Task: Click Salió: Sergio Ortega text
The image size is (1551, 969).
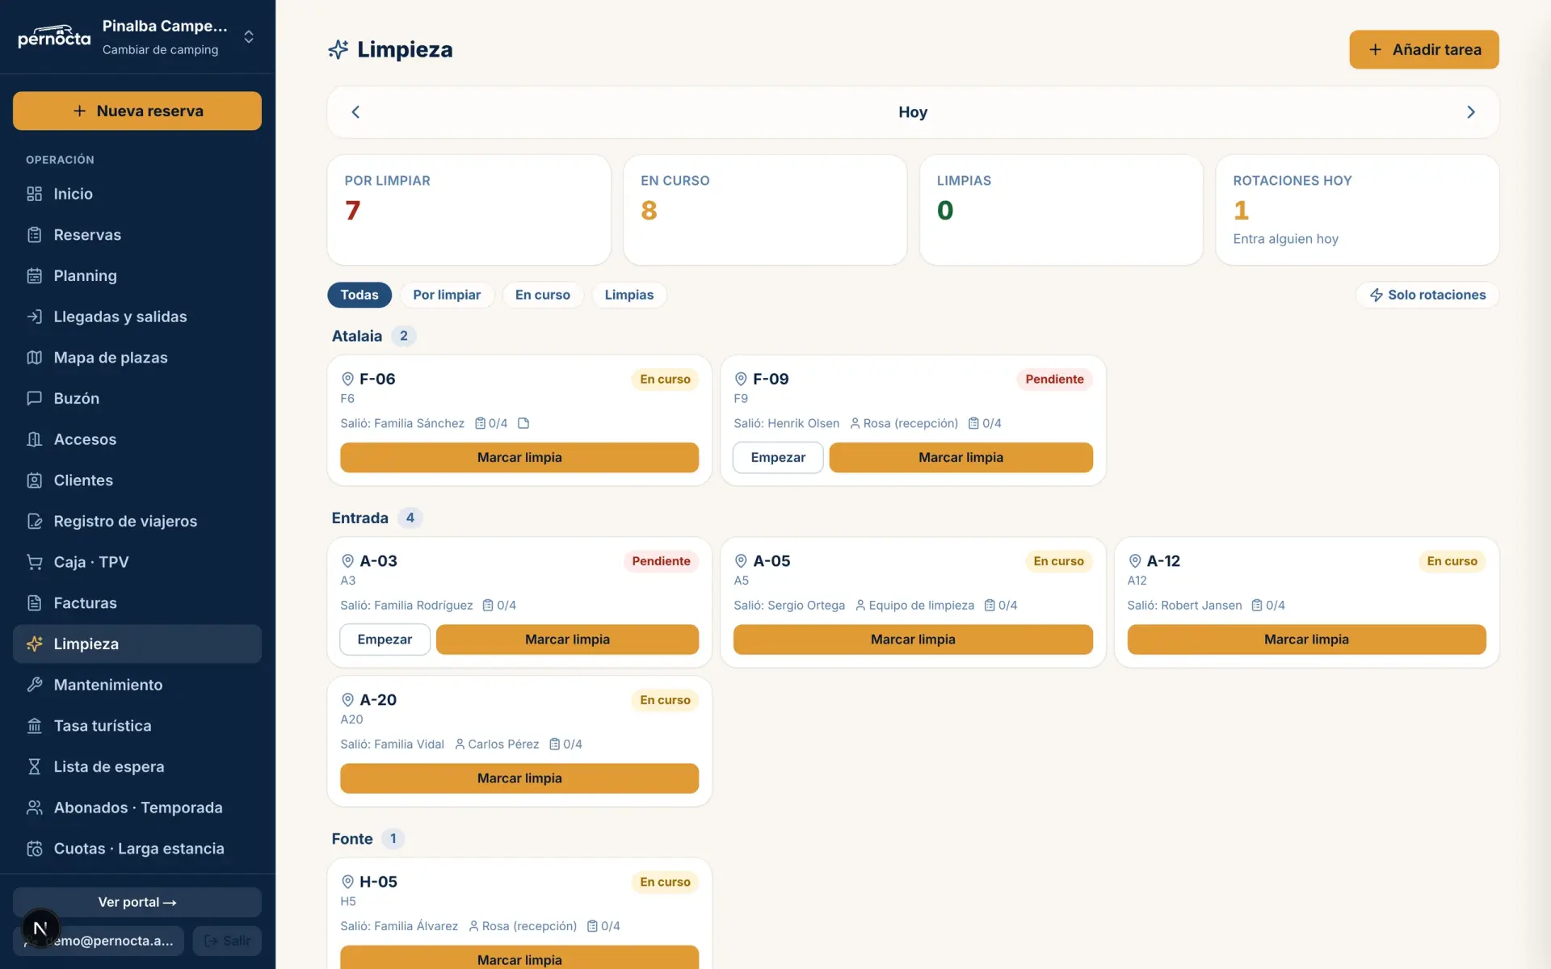Action: (x=789, y=606)
